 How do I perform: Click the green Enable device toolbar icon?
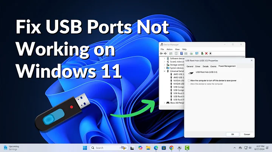pos(202,53)
